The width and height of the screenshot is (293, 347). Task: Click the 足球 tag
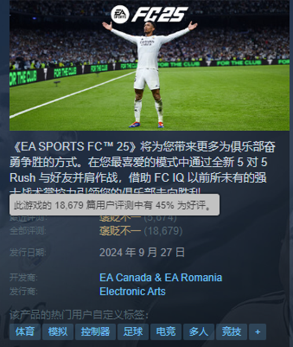coord(133,332)
